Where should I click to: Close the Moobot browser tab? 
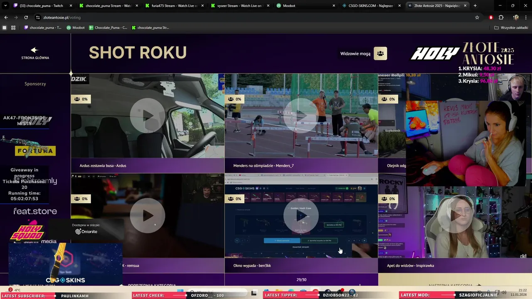click(334, 6)
